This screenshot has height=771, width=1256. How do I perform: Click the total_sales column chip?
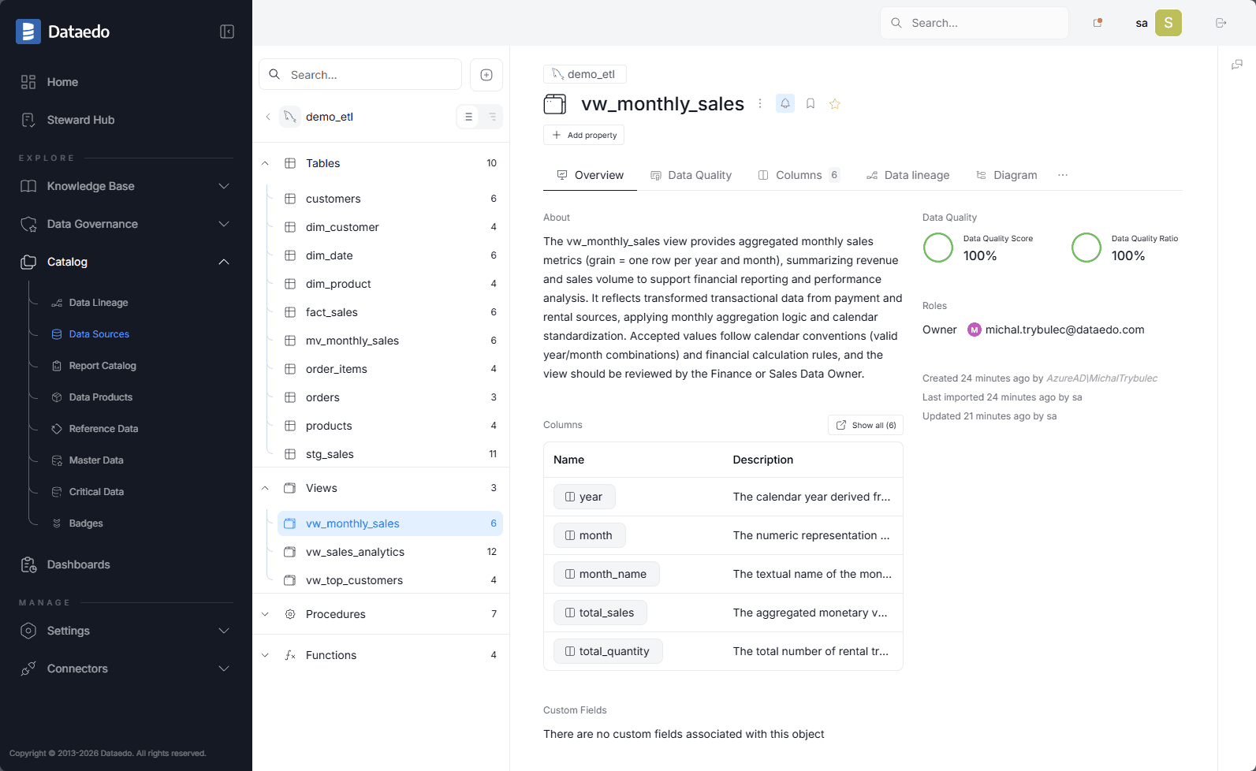[600, 613]
